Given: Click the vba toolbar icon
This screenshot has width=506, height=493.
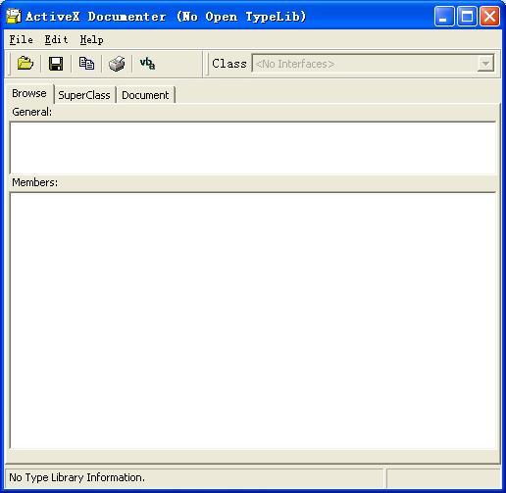Looking at the screenshot, I should tap(147, 64).
